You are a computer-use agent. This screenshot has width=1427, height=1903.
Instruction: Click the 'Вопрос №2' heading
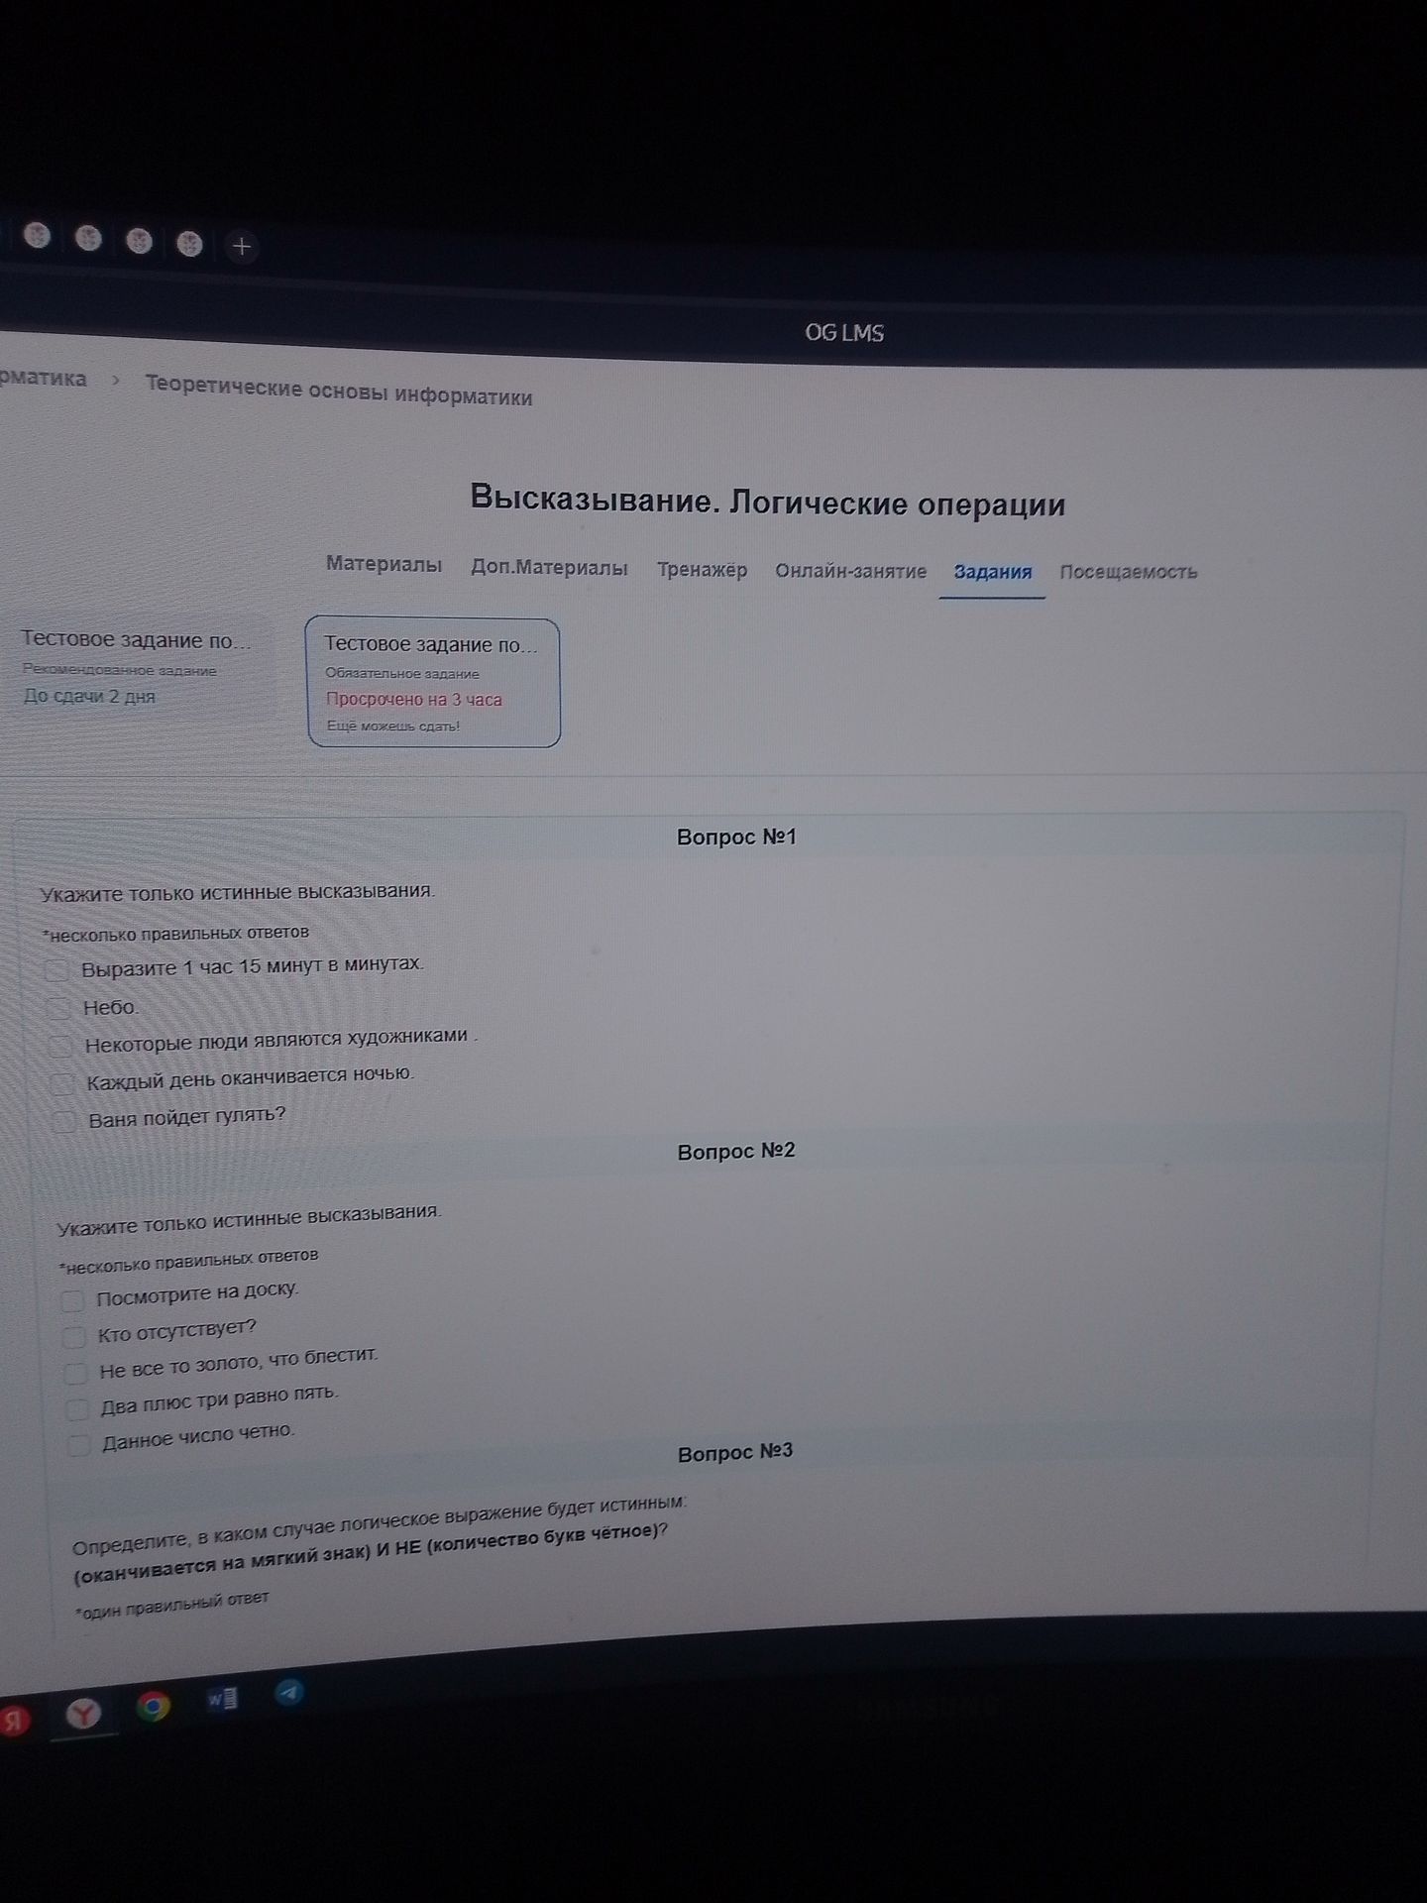(x=736, y=1152)
